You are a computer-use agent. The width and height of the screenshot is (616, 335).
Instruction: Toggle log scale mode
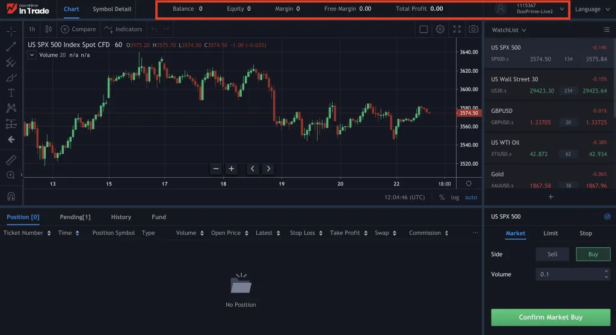[455, 198]
